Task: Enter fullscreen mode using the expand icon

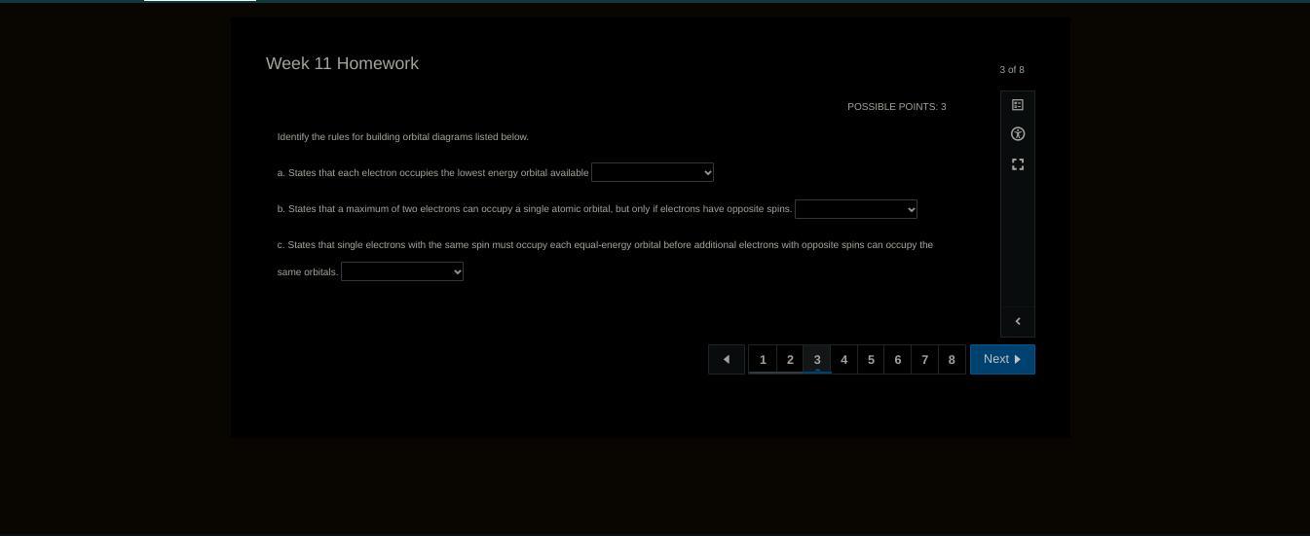Action: click(x=1017, y=164)
